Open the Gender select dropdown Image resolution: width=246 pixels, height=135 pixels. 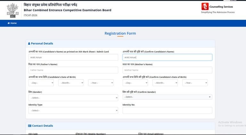tap(73, 98)
